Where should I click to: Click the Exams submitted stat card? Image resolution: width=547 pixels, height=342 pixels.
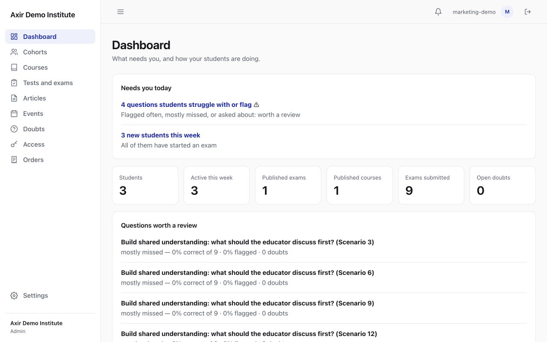(431, 185)
